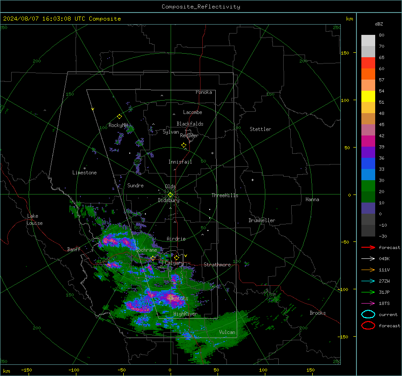
Task: Click the Stettler label
Action: tap(260, 129)
